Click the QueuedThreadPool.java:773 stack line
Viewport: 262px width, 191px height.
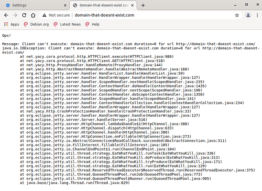[x=111, y=174]
